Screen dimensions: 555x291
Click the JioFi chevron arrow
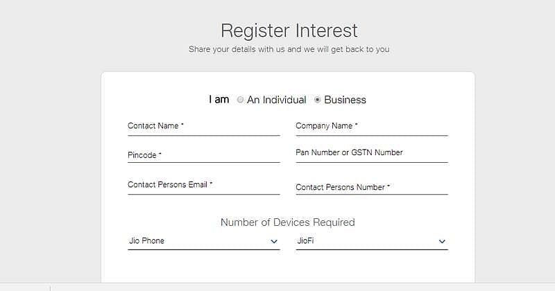(x=442, y=242)
